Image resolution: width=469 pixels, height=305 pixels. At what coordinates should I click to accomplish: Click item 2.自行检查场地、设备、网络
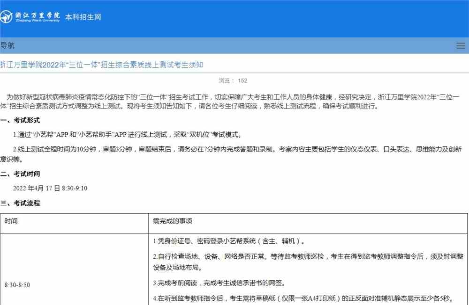308,261
